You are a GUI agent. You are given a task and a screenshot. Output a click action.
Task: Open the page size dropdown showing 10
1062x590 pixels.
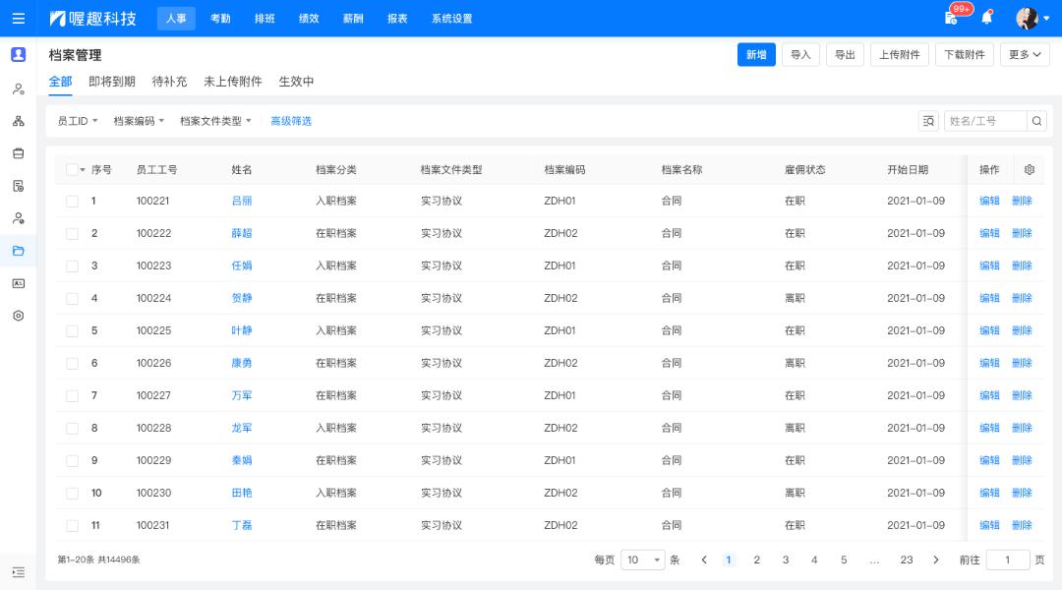click(643, 560)
